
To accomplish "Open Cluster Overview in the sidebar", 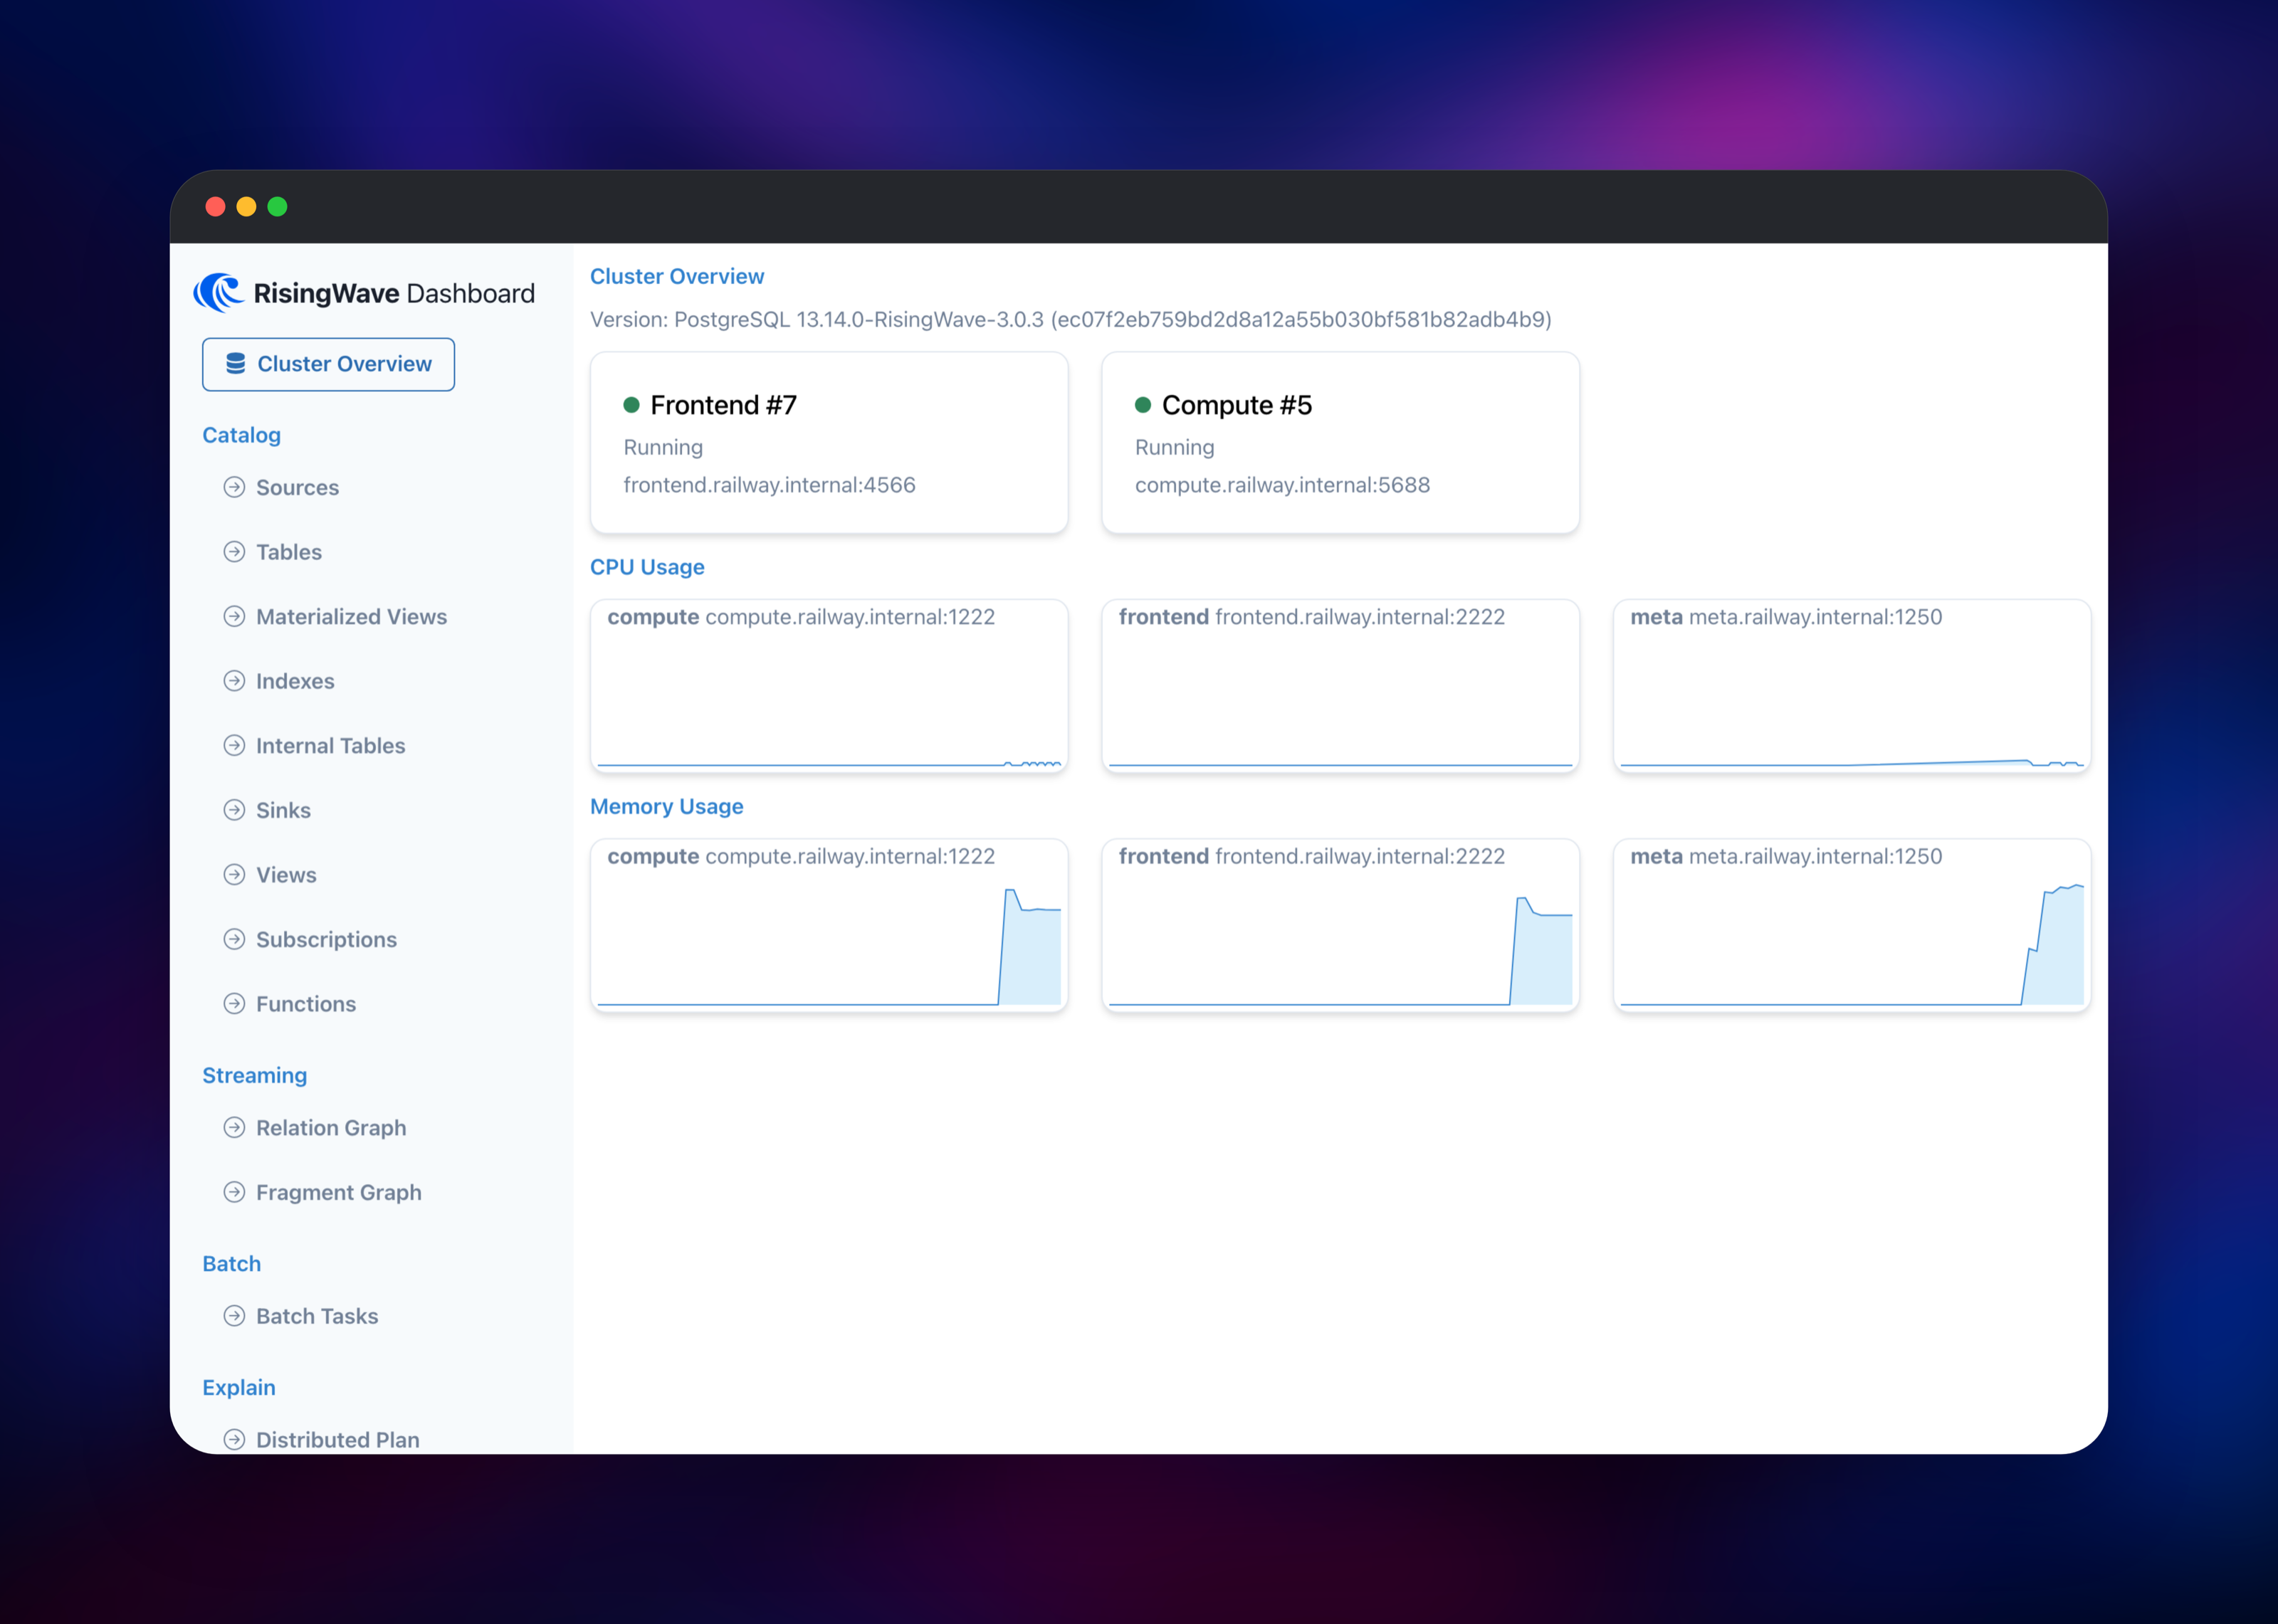I will coord(328,364).
